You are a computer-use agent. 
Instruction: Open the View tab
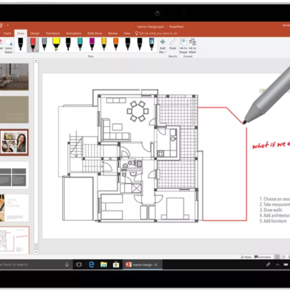[x=127, y=33]
